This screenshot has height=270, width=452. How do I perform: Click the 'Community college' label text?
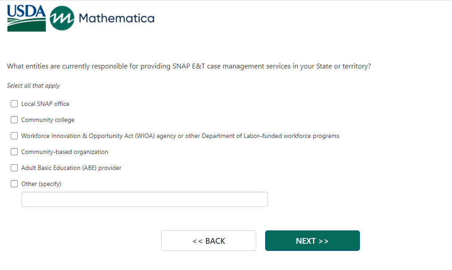click(48, 120)
